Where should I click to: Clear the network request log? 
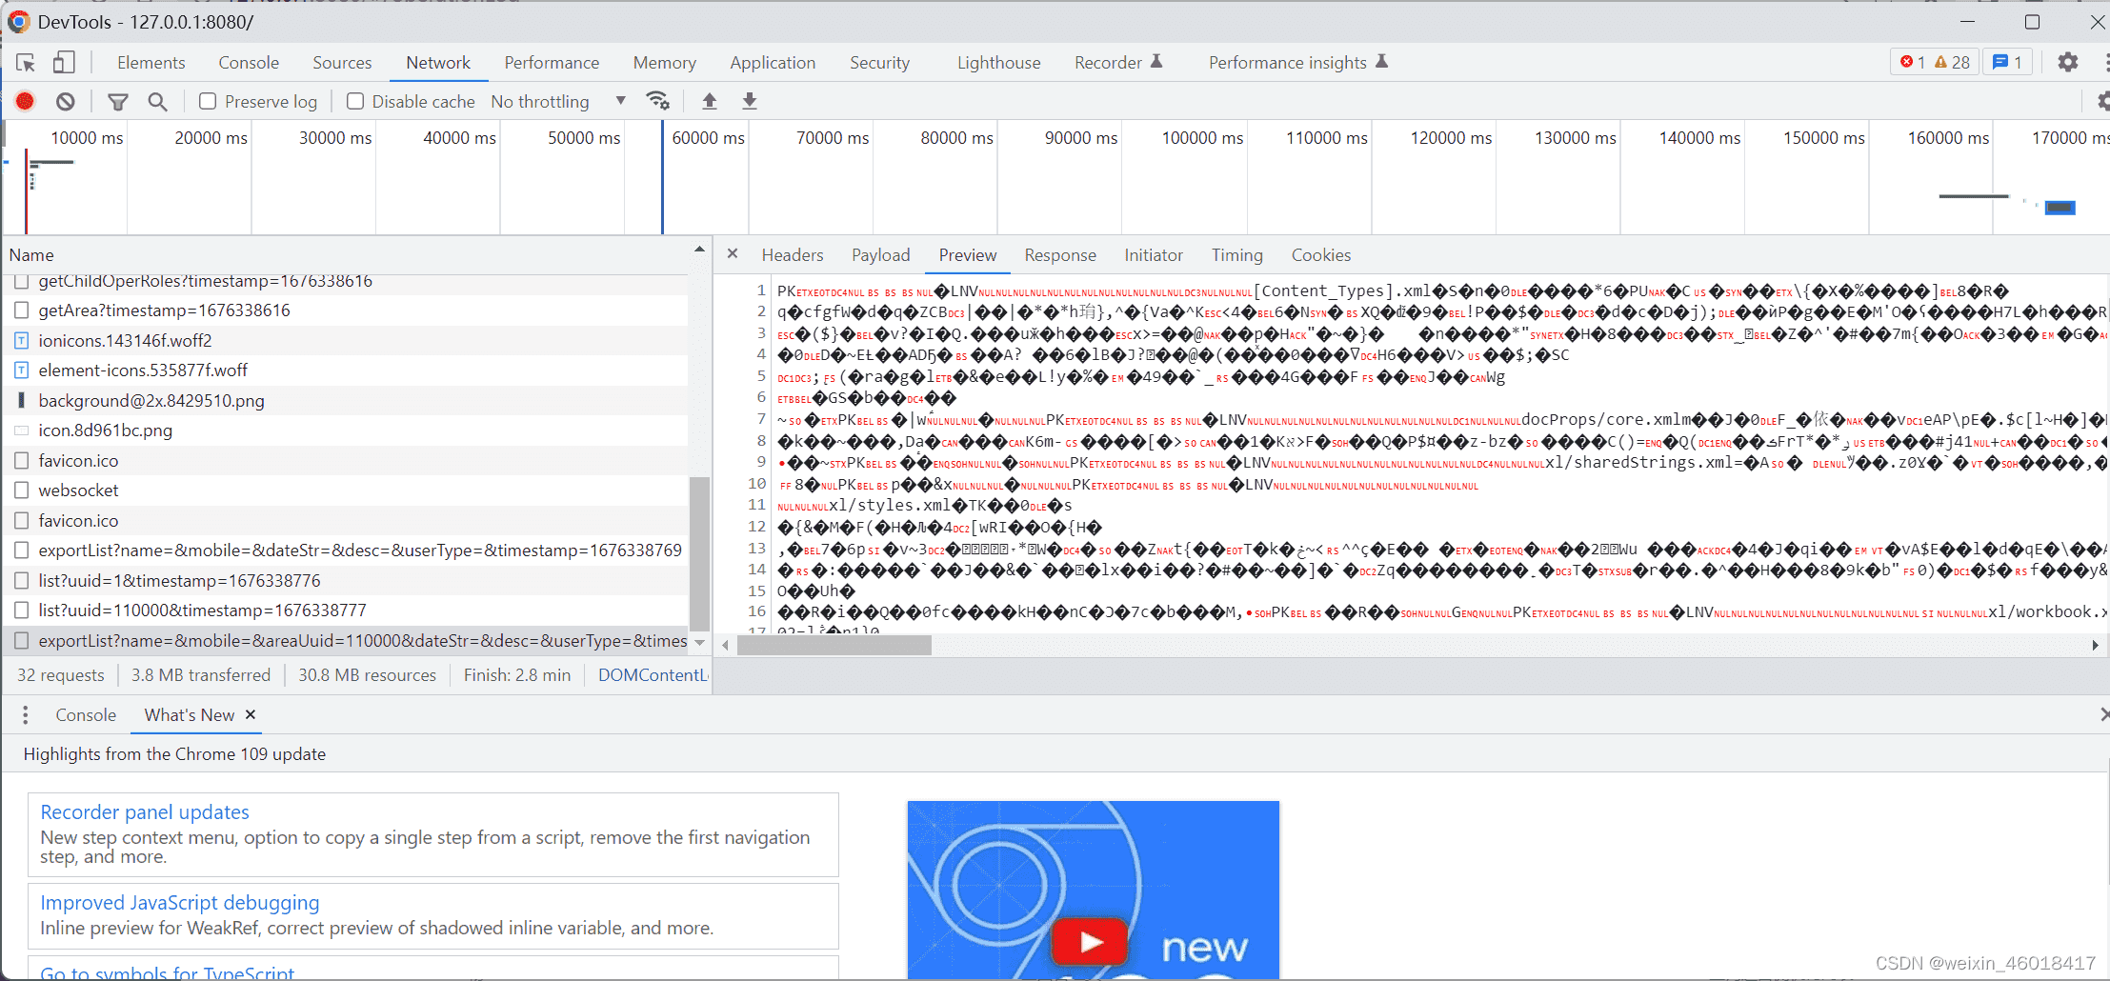tap(65, 101)
